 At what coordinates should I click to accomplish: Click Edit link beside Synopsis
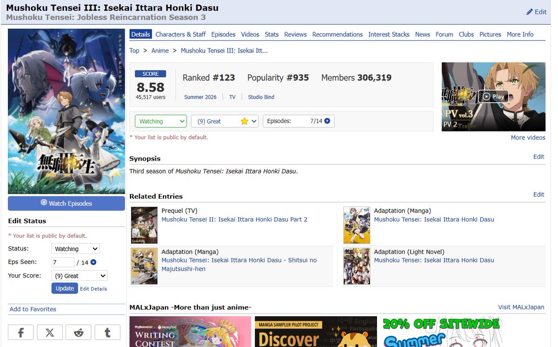(538, 157)
